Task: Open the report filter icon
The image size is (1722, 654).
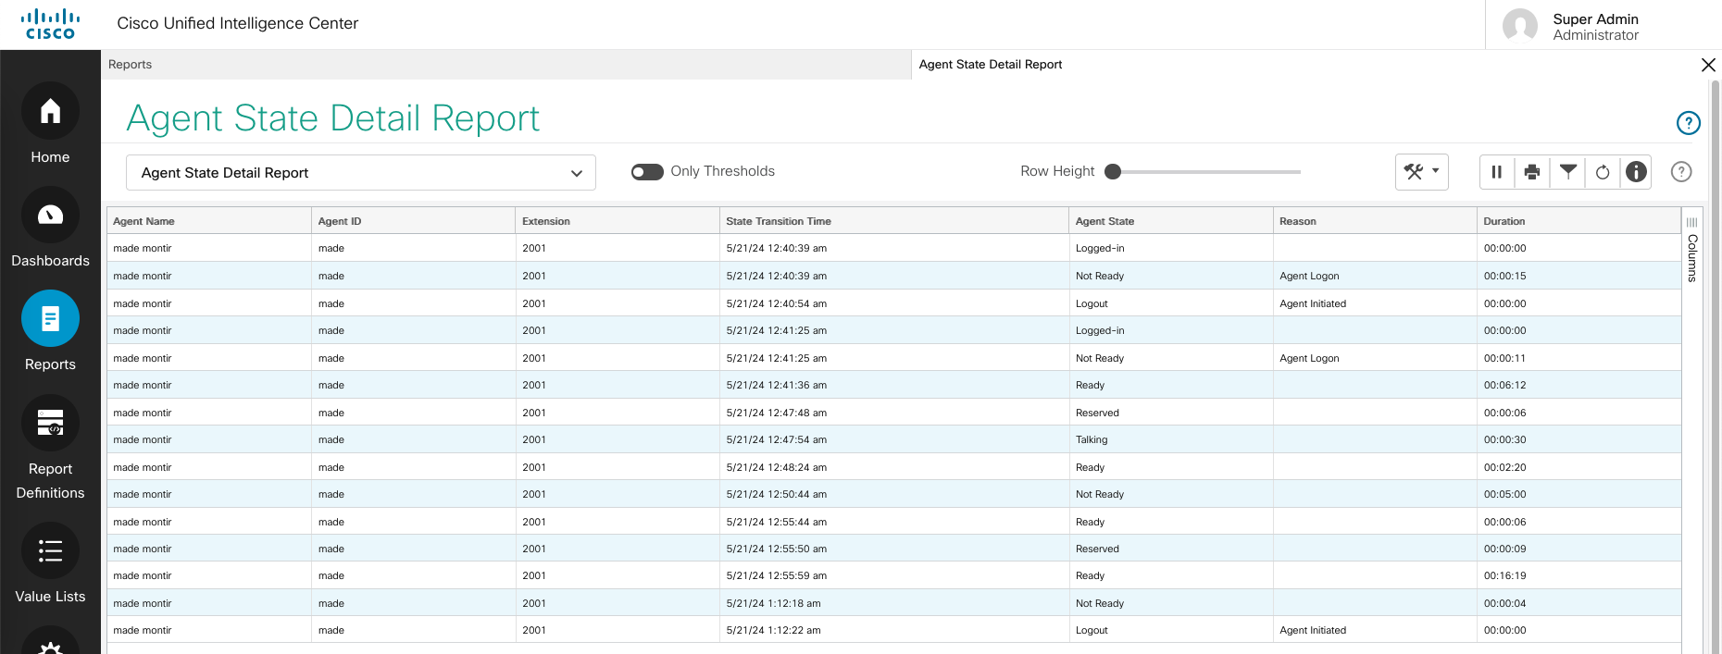Action: (x=1567, y=172)
